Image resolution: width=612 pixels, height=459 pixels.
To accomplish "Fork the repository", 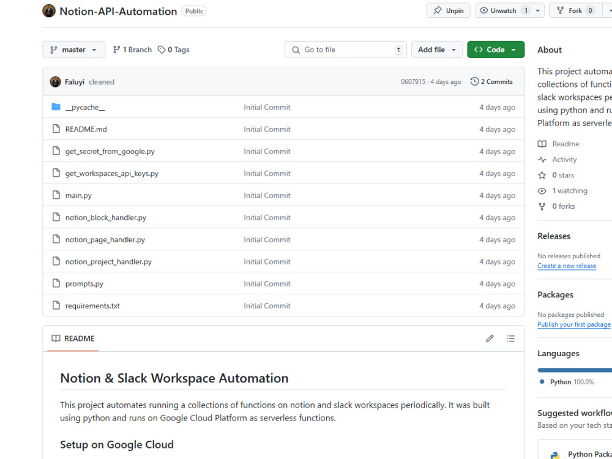I will click(575, 10).
